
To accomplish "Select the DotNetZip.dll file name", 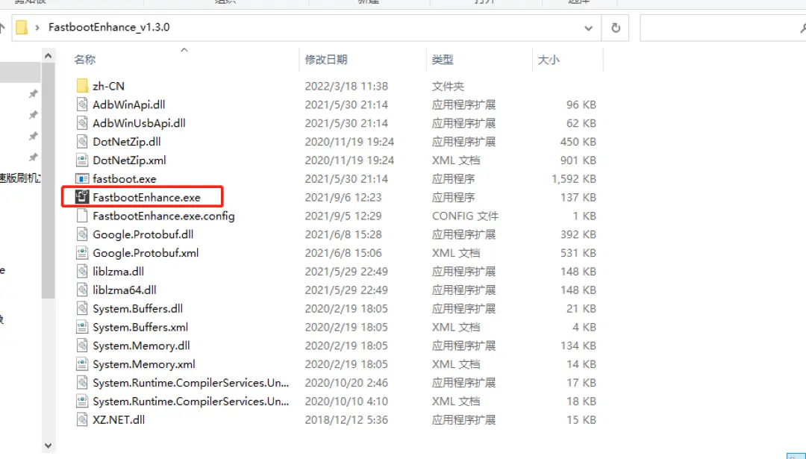I will [x=126, y=141].
